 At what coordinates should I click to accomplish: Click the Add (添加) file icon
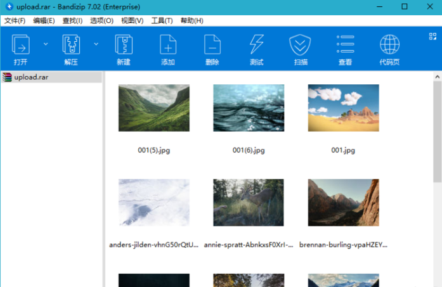point(168,44)
